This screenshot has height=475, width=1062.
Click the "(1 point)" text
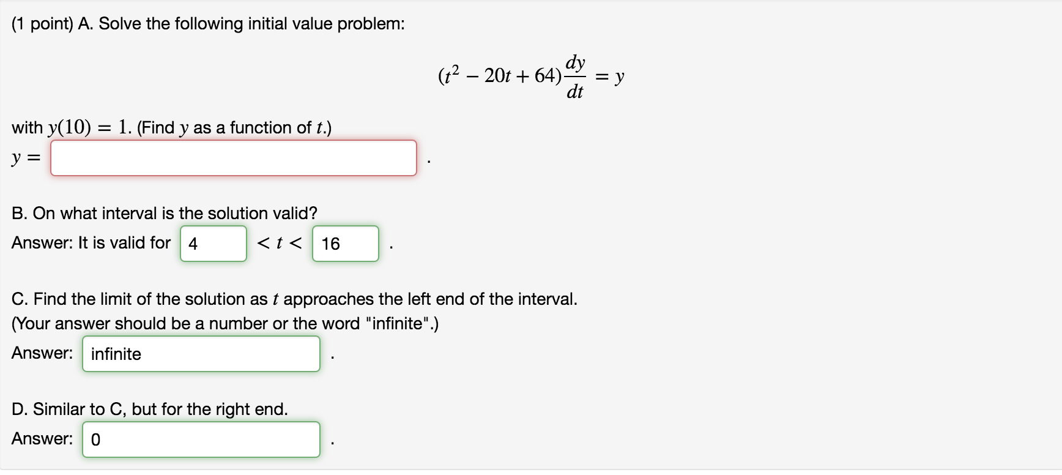(42, 24)
